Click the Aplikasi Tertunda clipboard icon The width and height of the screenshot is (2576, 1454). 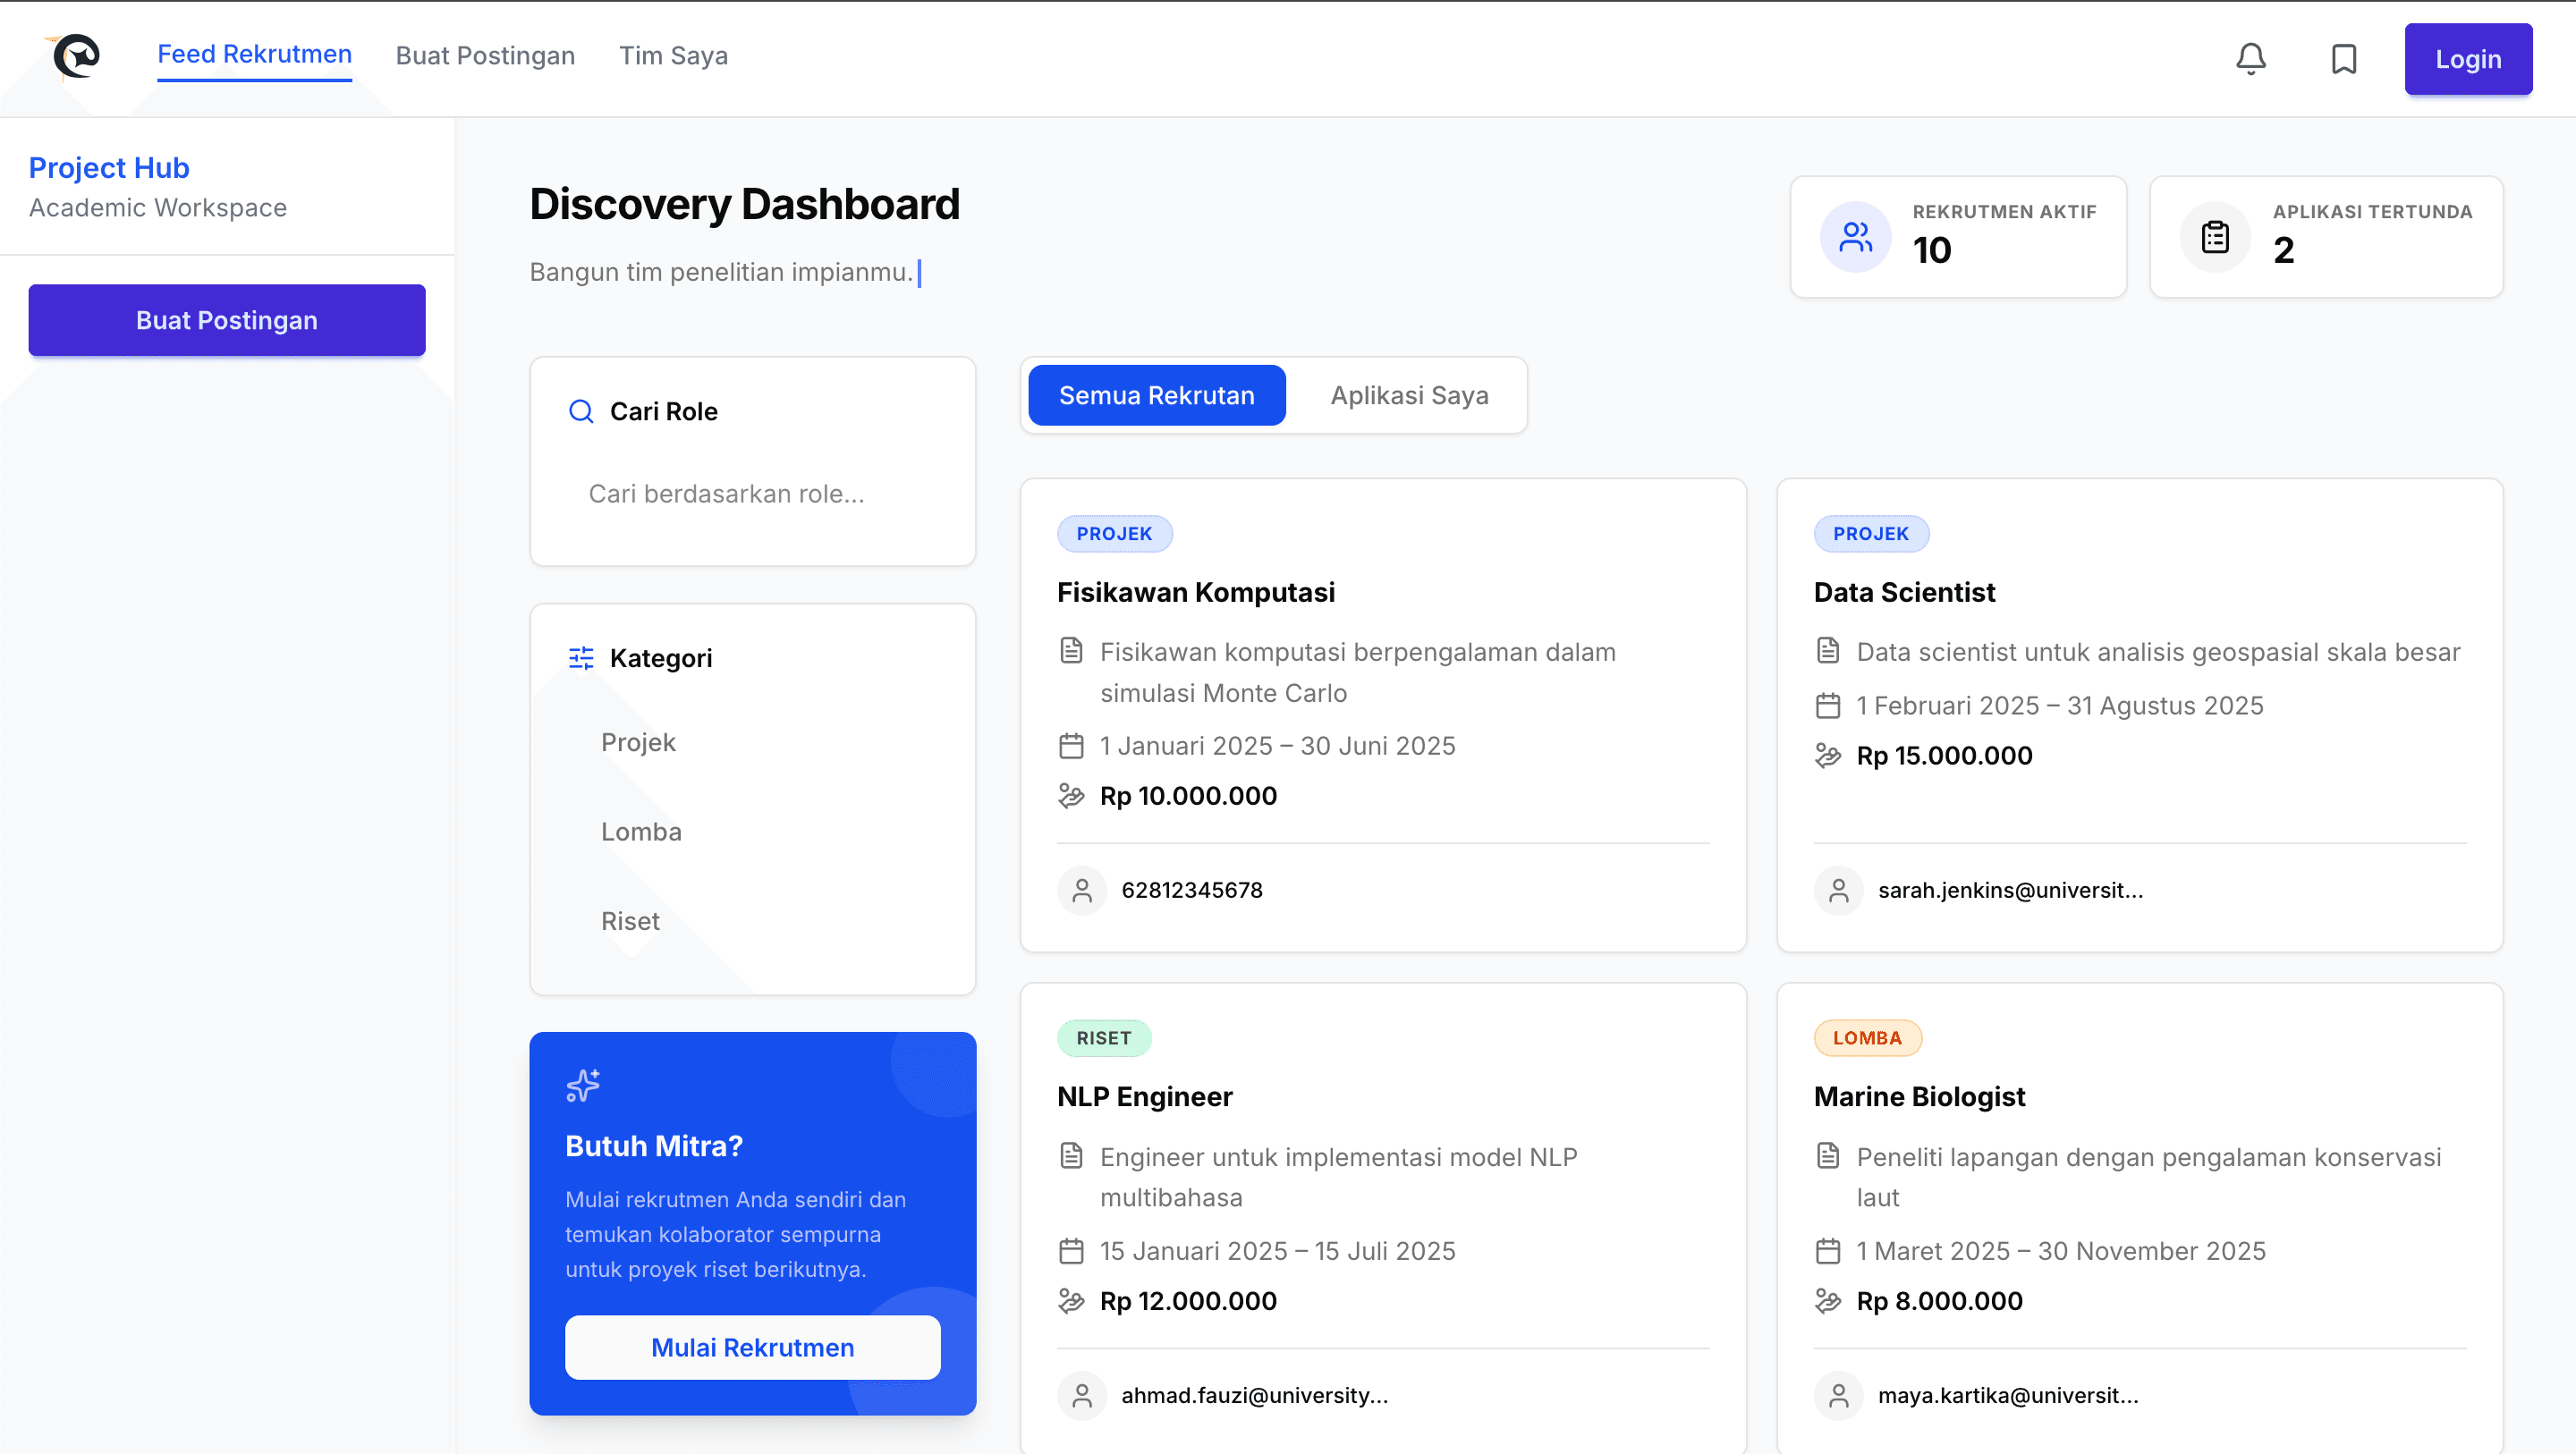pos(2215,237)
